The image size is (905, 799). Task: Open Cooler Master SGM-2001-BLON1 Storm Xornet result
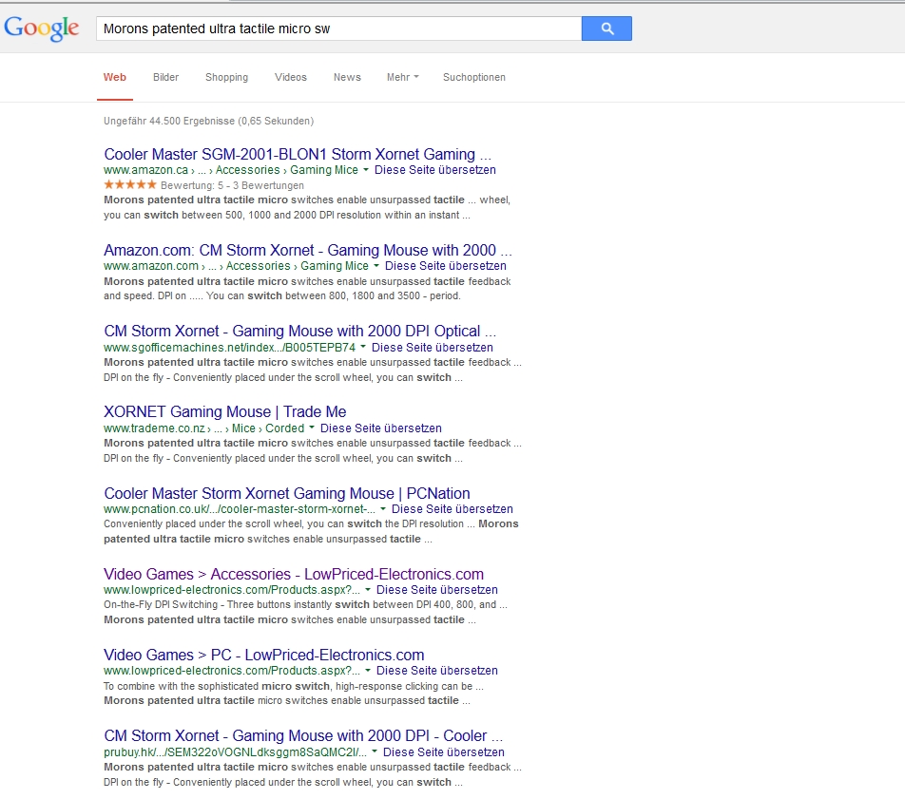(298, 154)
